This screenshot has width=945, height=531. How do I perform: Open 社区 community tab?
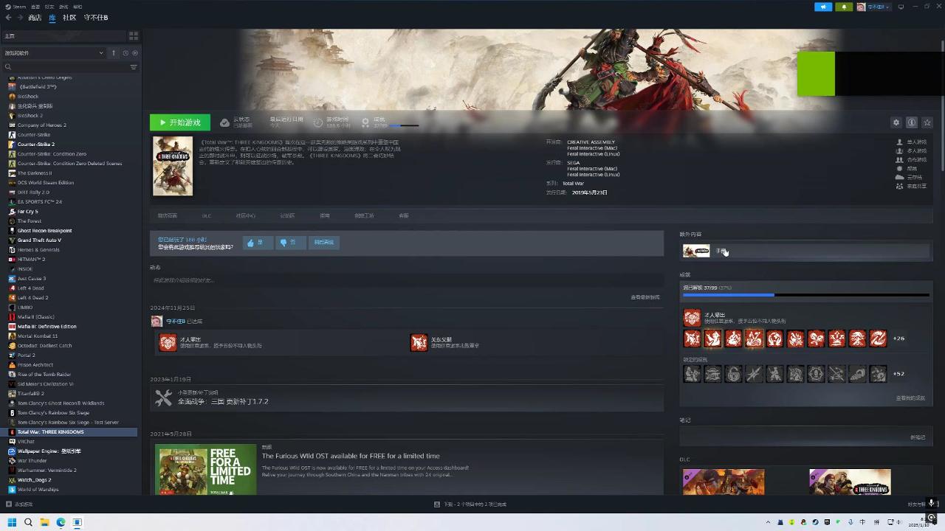click(69, 18)
